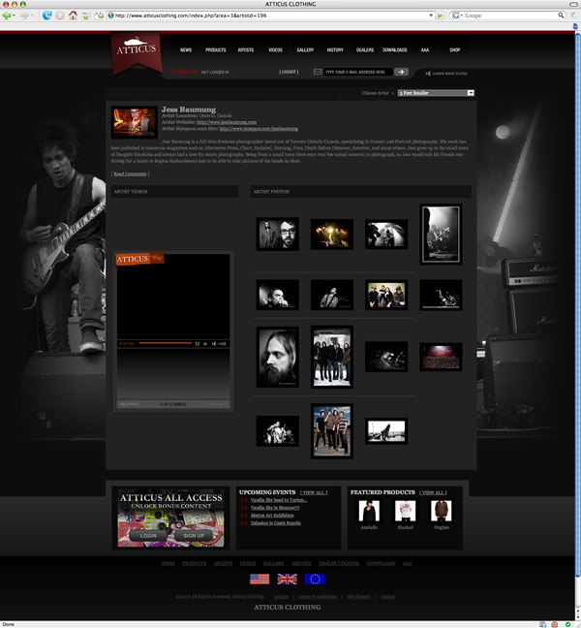Click the Login button in All Access

148,535
